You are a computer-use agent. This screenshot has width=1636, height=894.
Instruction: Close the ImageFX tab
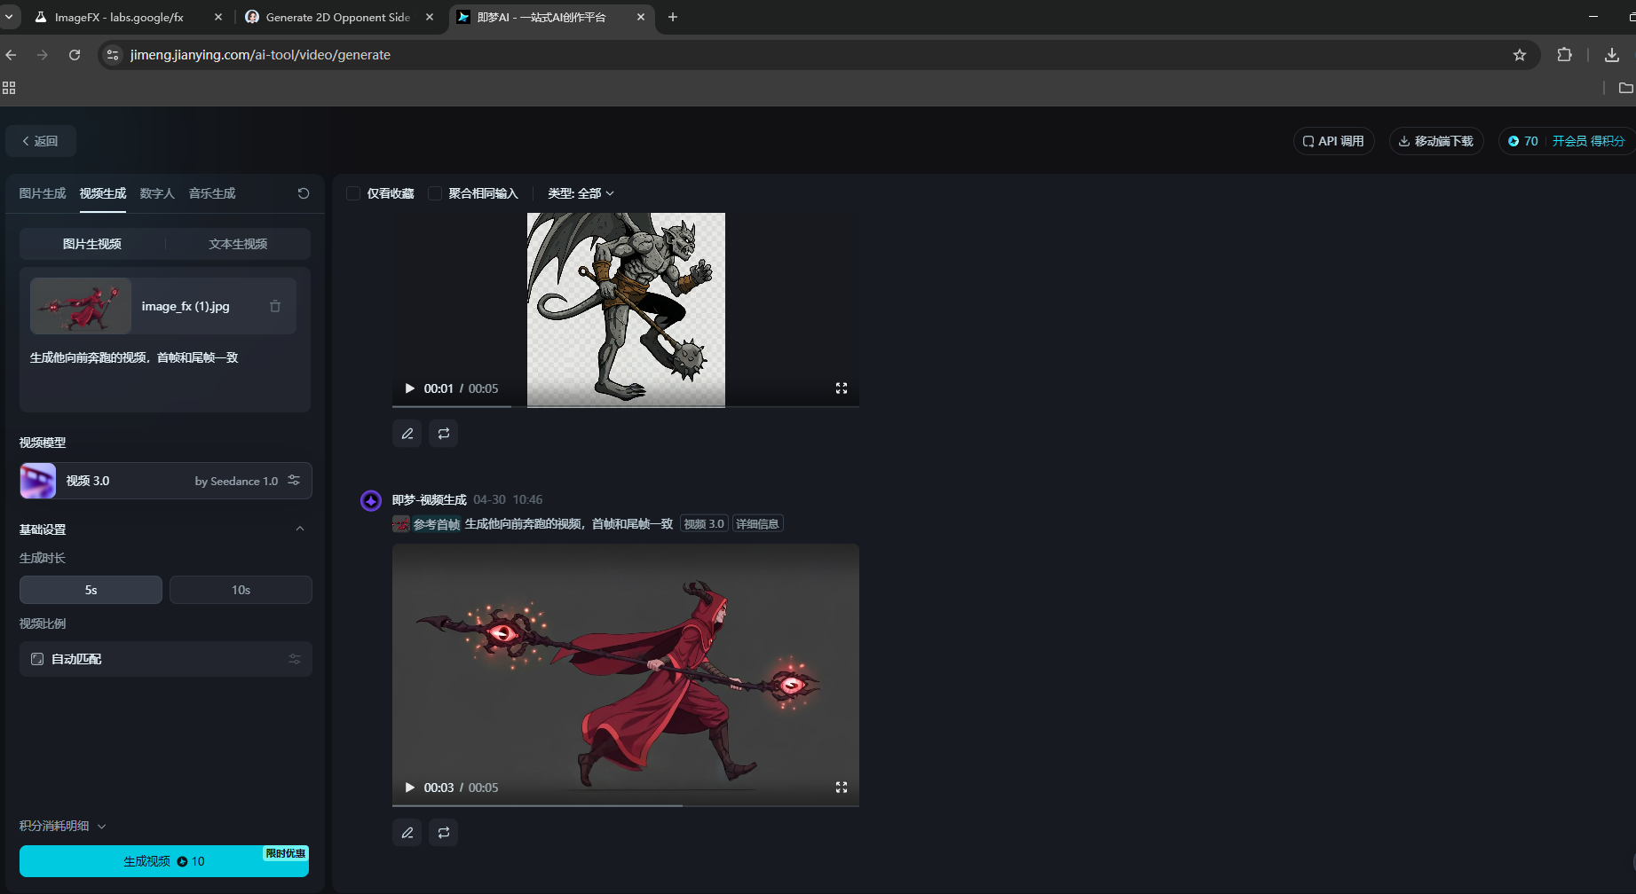(218, 17)
